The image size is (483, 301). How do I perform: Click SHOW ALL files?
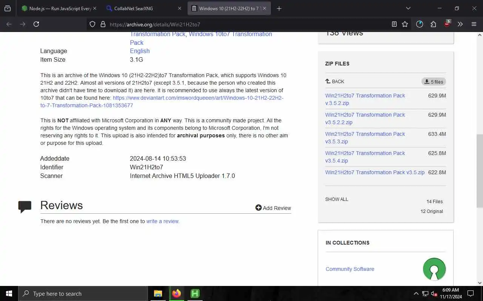tap(337, 199)
